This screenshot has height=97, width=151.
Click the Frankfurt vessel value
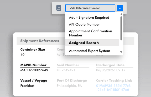tap(27, 86)
